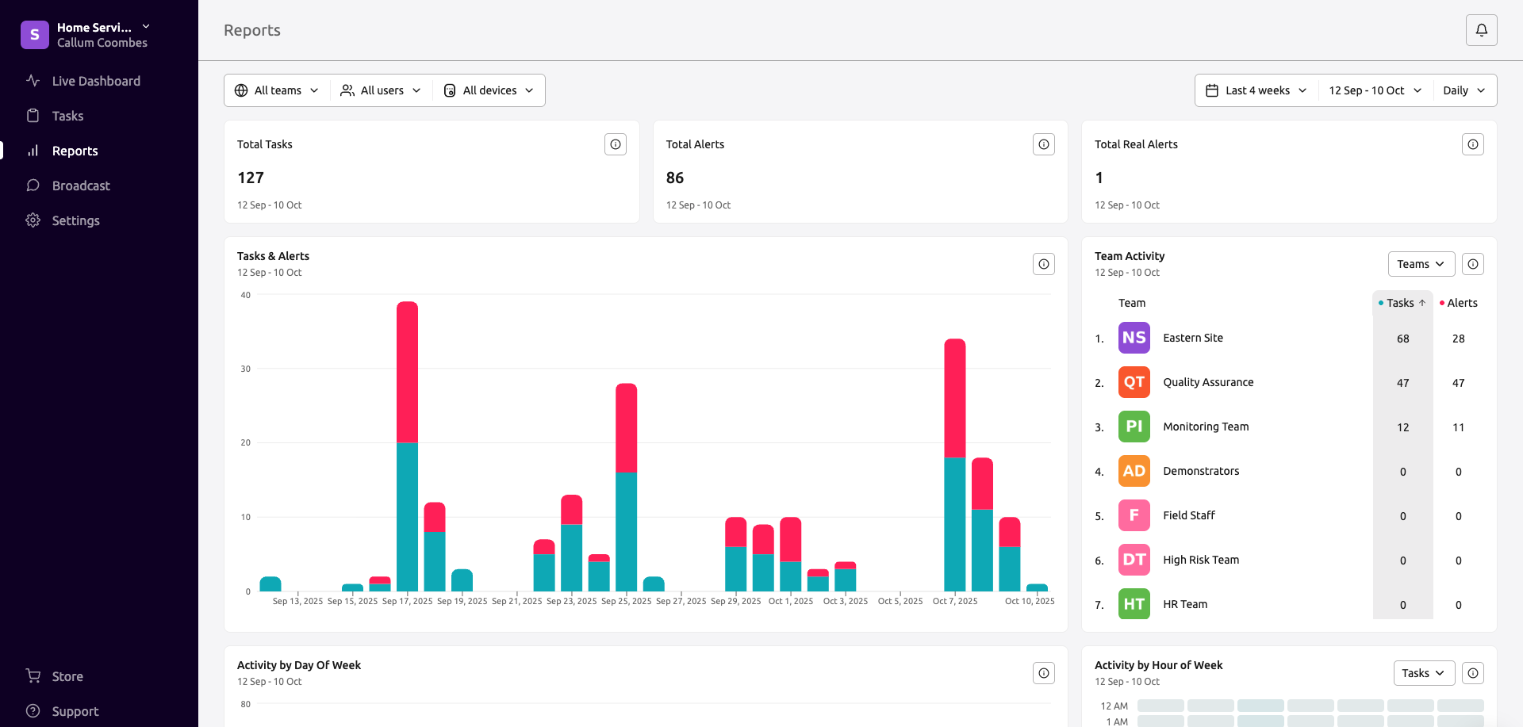This screenshot has width=1523, height=727.
Task: Sort Team Activity by Alerts column
Action: coord(1459,303)
